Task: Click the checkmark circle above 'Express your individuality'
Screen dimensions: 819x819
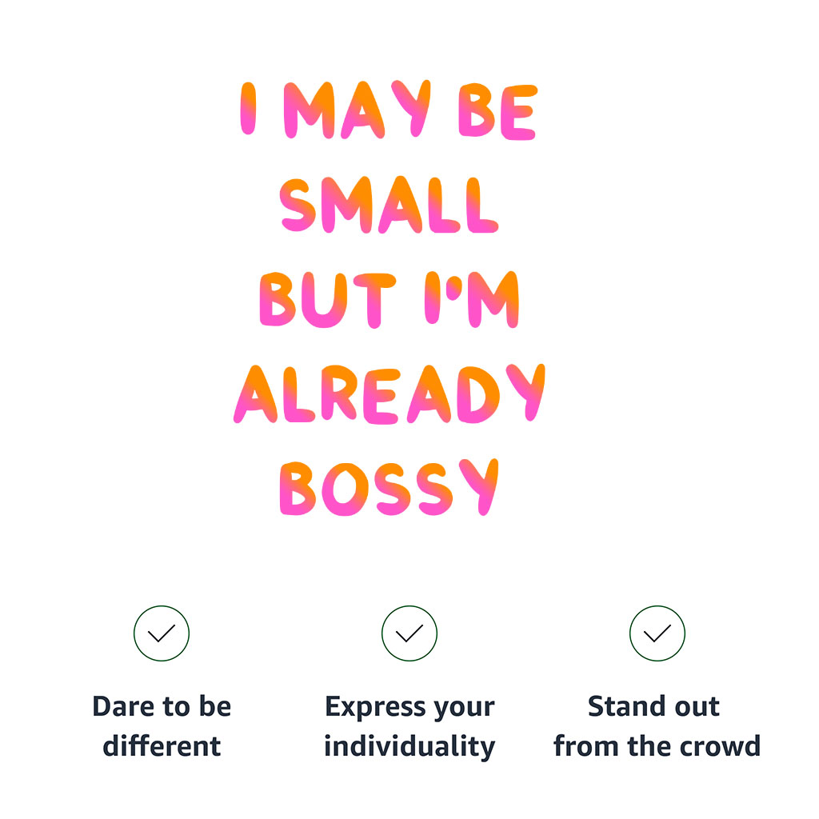Action: point(409,633)
